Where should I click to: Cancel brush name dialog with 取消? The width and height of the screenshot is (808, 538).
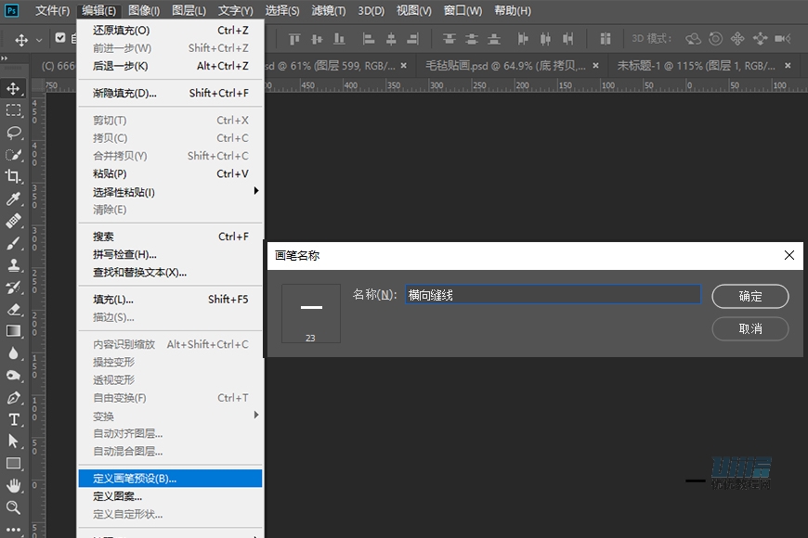pyautogui.click(x=749, y=328)
